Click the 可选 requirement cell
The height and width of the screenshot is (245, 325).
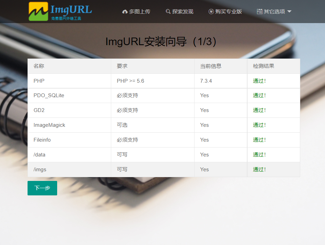click(153, 125)
